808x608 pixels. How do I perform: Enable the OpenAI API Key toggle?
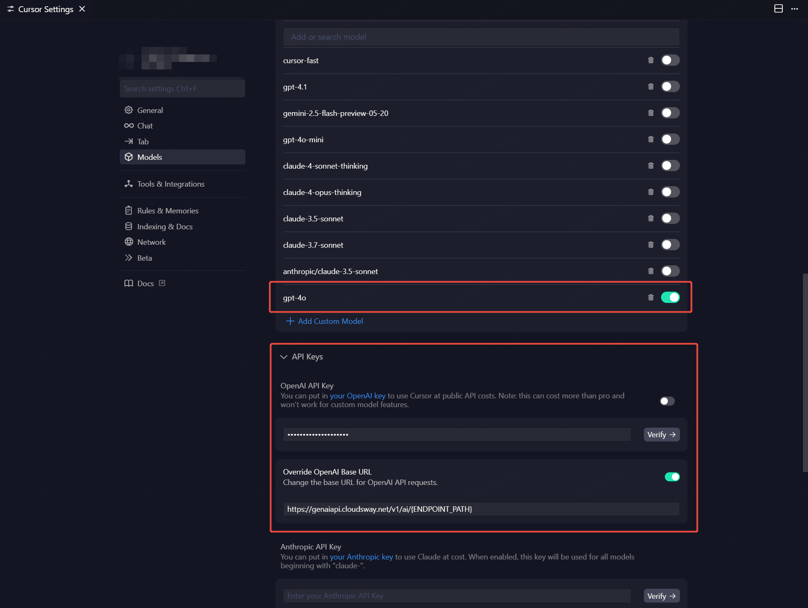pyautogui.click(x=667, y=401)
